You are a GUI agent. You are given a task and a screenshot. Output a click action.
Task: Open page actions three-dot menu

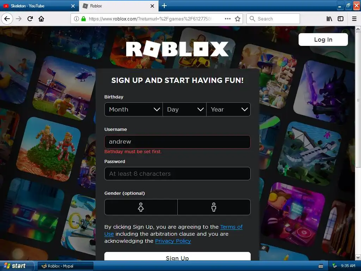pos(227,19)
